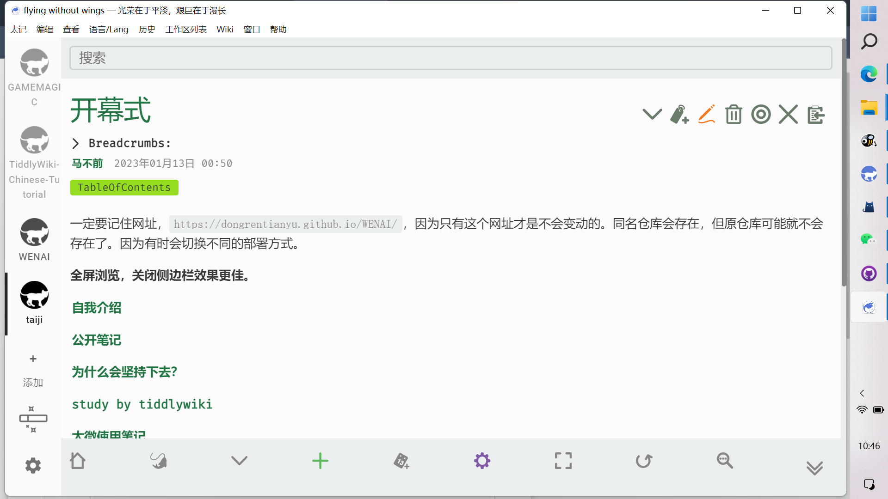
Task: Delete the tiddler using the trash icon
Action: [733, 115]
